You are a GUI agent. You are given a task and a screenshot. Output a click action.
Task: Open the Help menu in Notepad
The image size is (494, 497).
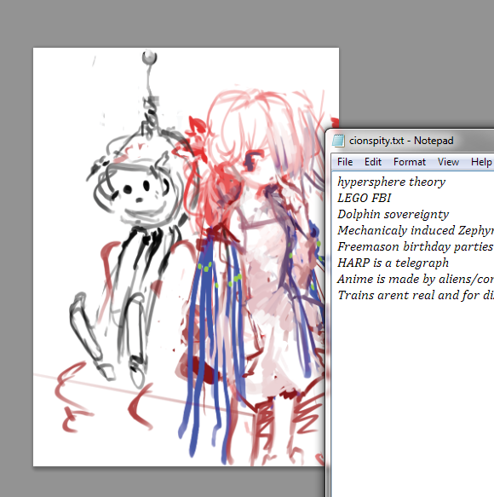481,162
